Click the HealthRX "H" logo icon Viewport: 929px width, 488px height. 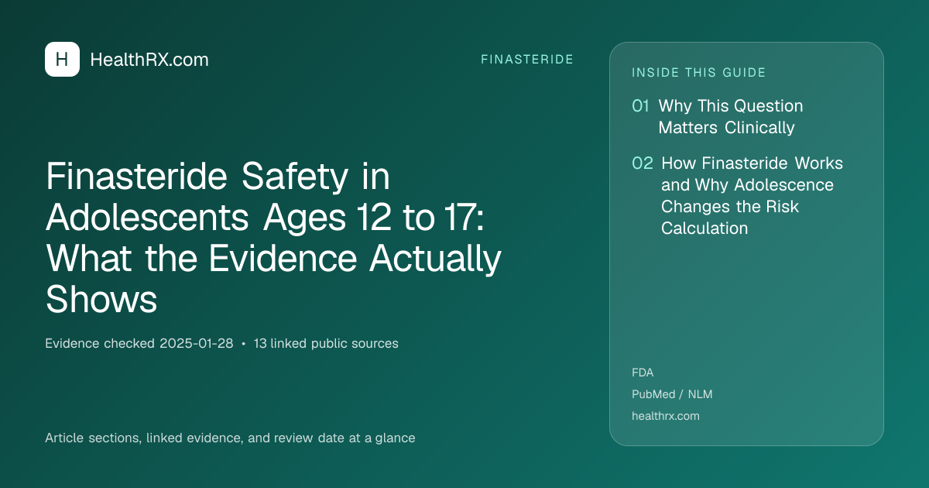pos(62,60)
